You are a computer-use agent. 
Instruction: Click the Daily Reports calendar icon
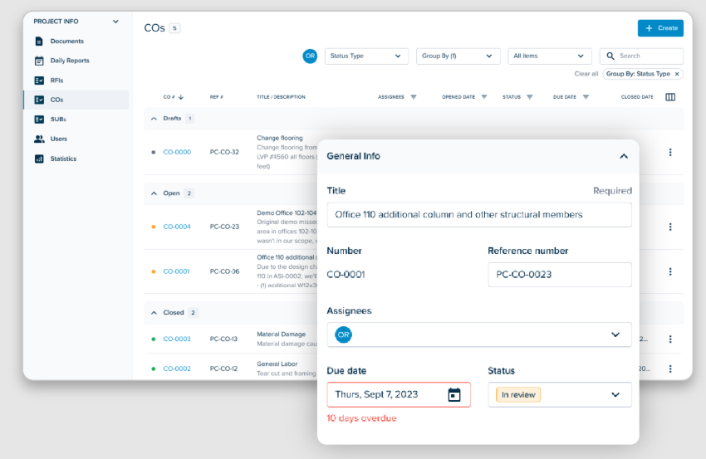click(39, 61)
